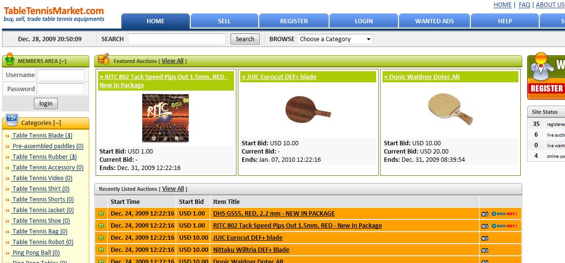Click the FAQ link
The width and height of the screenshot is (565, 263).
pos(524,5)
